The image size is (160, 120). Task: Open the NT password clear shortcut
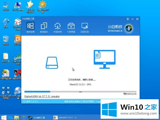pyautogui.click(x=17, y=74)
